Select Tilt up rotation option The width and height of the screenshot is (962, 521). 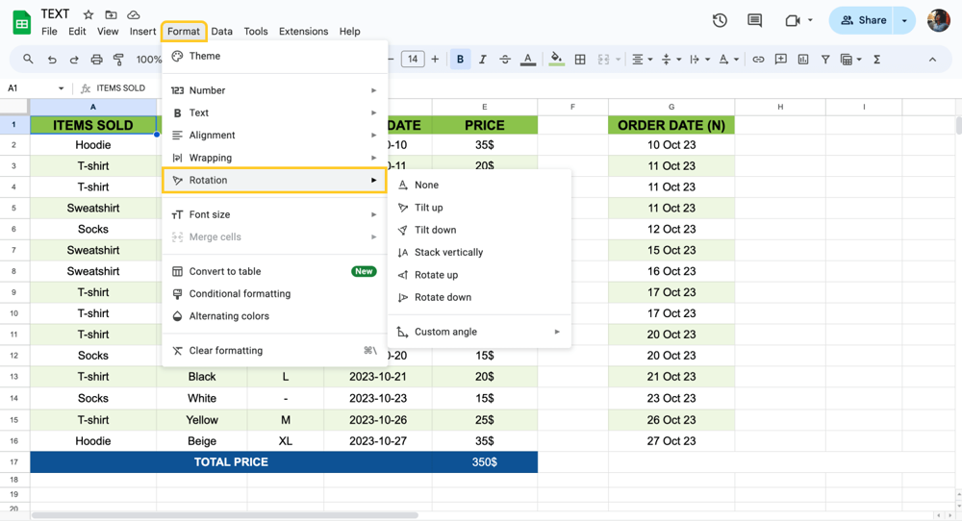tap(428, 208)
